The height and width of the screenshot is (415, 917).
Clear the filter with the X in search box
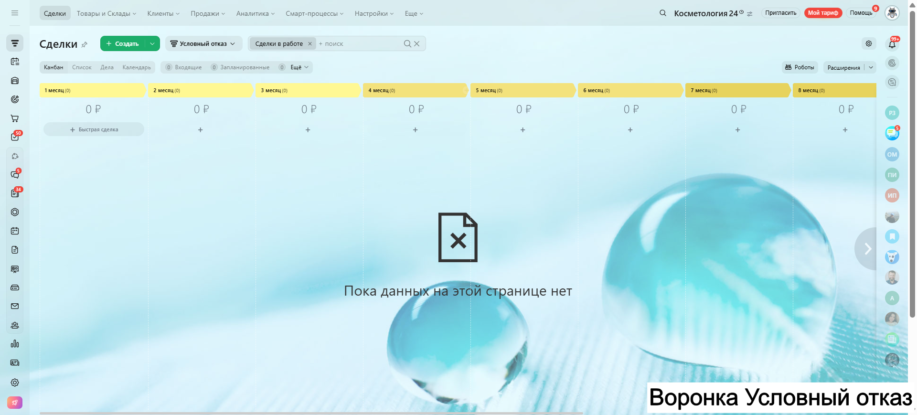coord(417,43)
